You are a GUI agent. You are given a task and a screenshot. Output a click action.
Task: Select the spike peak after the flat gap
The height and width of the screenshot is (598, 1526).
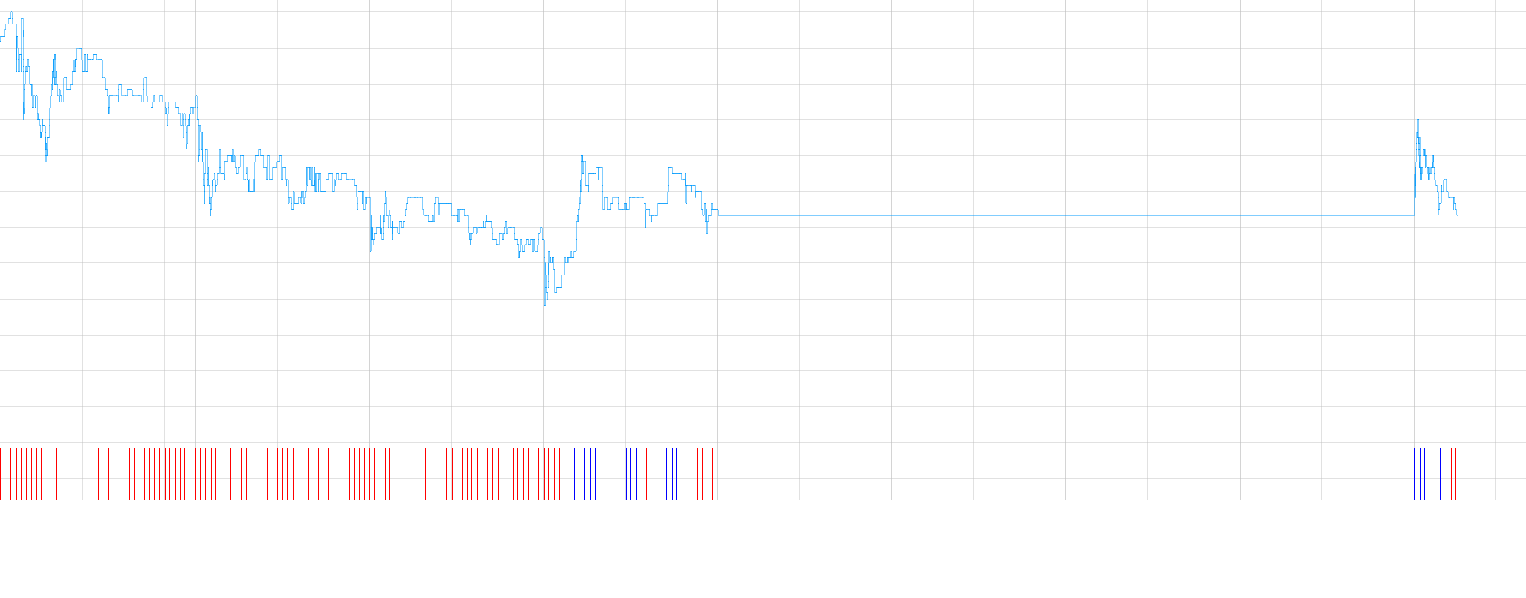(x=1418, y=121)
